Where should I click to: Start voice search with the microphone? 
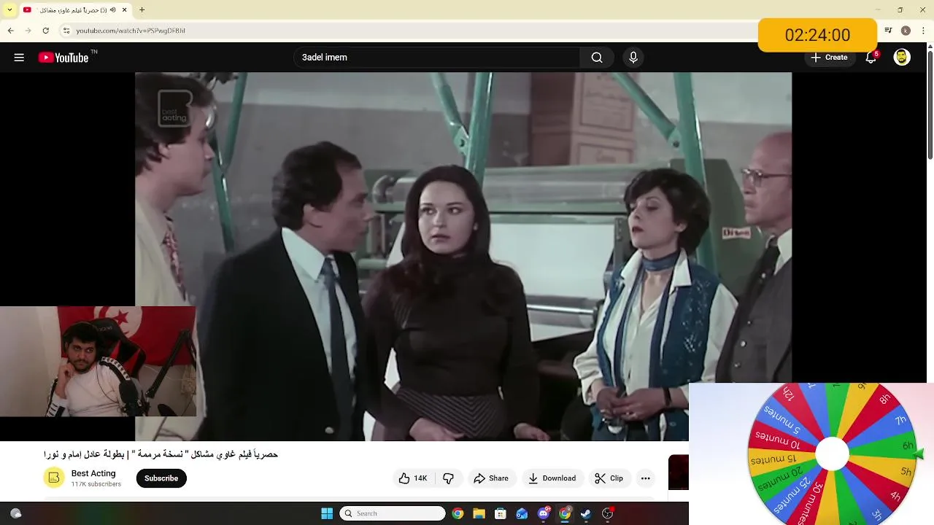[633, 58]
